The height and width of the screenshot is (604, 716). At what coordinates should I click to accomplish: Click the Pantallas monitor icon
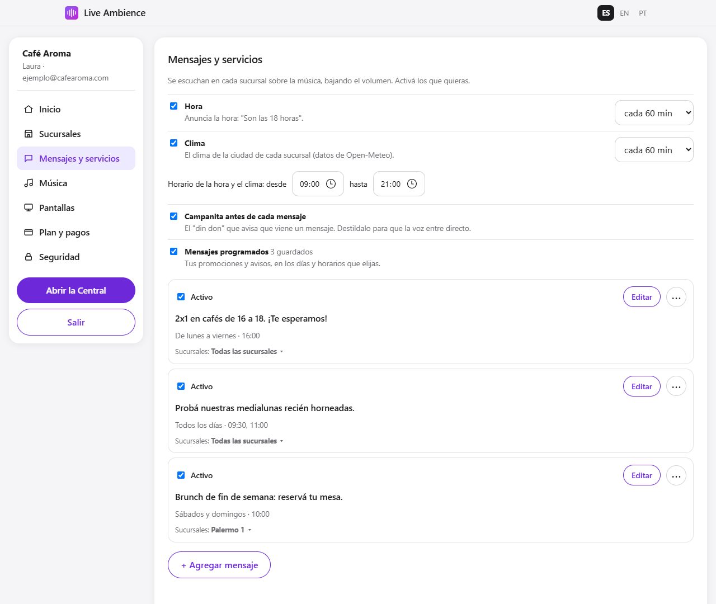(29, 207)
